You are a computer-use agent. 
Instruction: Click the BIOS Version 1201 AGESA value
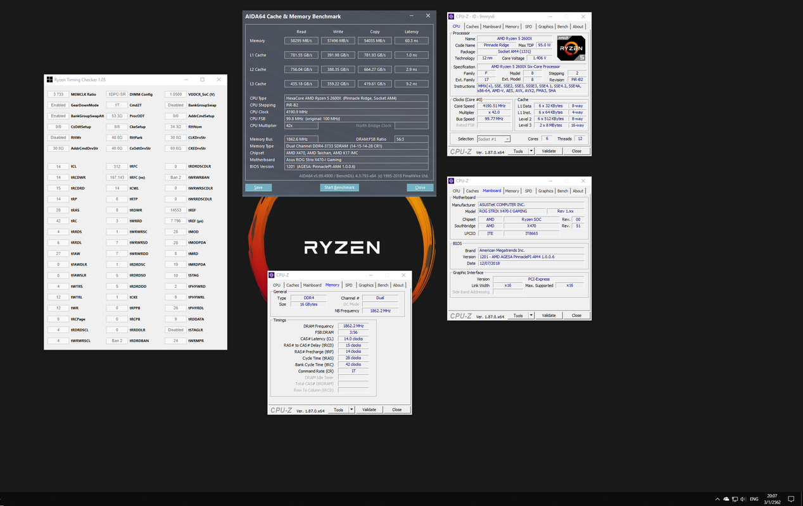(x=357, y=166)
